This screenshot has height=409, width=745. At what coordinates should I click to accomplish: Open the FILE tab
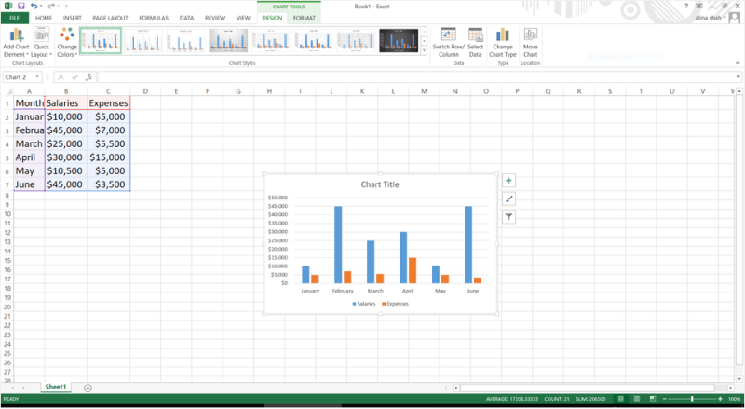click(15, 18)
